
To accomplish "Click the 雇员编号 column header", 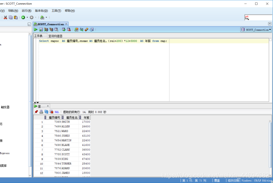I will click(x=52, y=117).
